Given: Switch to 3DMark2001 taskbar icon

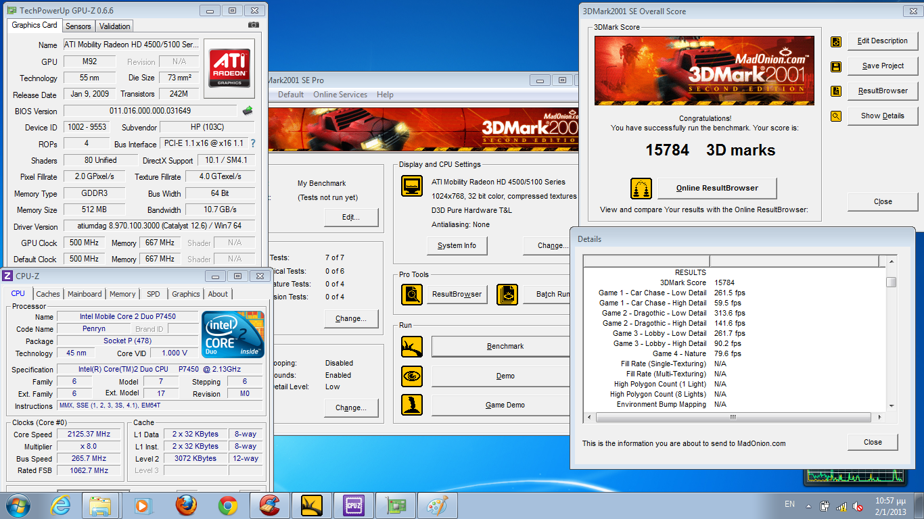Looking at the screenshot, I should pos(312,505).
